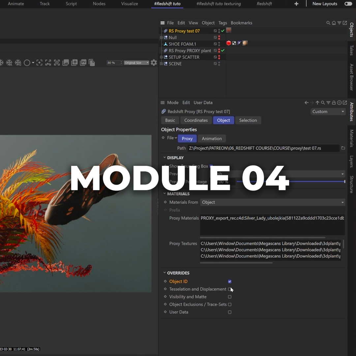Screen dimensions: 356x356
Task: Open the Original Size dropdown
Action: [136, 63]
